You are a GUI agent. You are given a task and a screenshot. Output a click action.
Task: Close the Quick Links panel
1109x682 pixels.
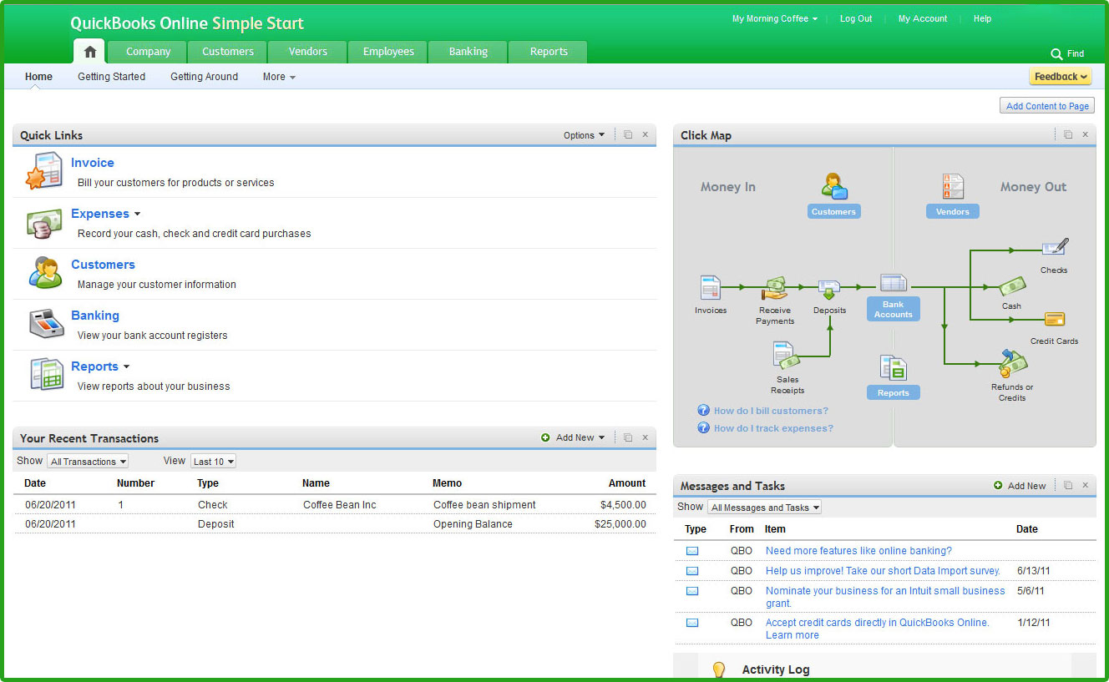pos(646,134)
